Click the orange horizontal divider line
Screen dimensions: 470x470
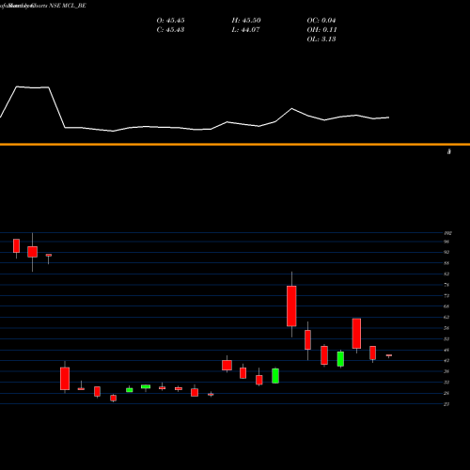235,145
